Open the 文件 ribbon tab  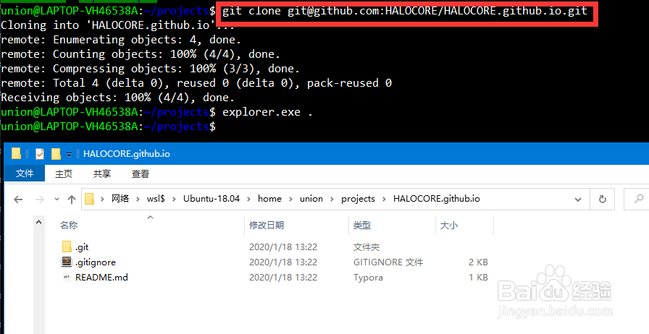point(25,174)
